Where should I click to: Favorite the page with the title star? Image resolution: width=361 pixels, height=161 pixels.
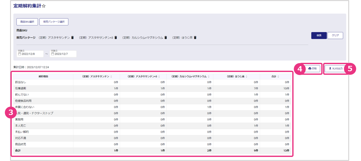(x=44, y=6)
